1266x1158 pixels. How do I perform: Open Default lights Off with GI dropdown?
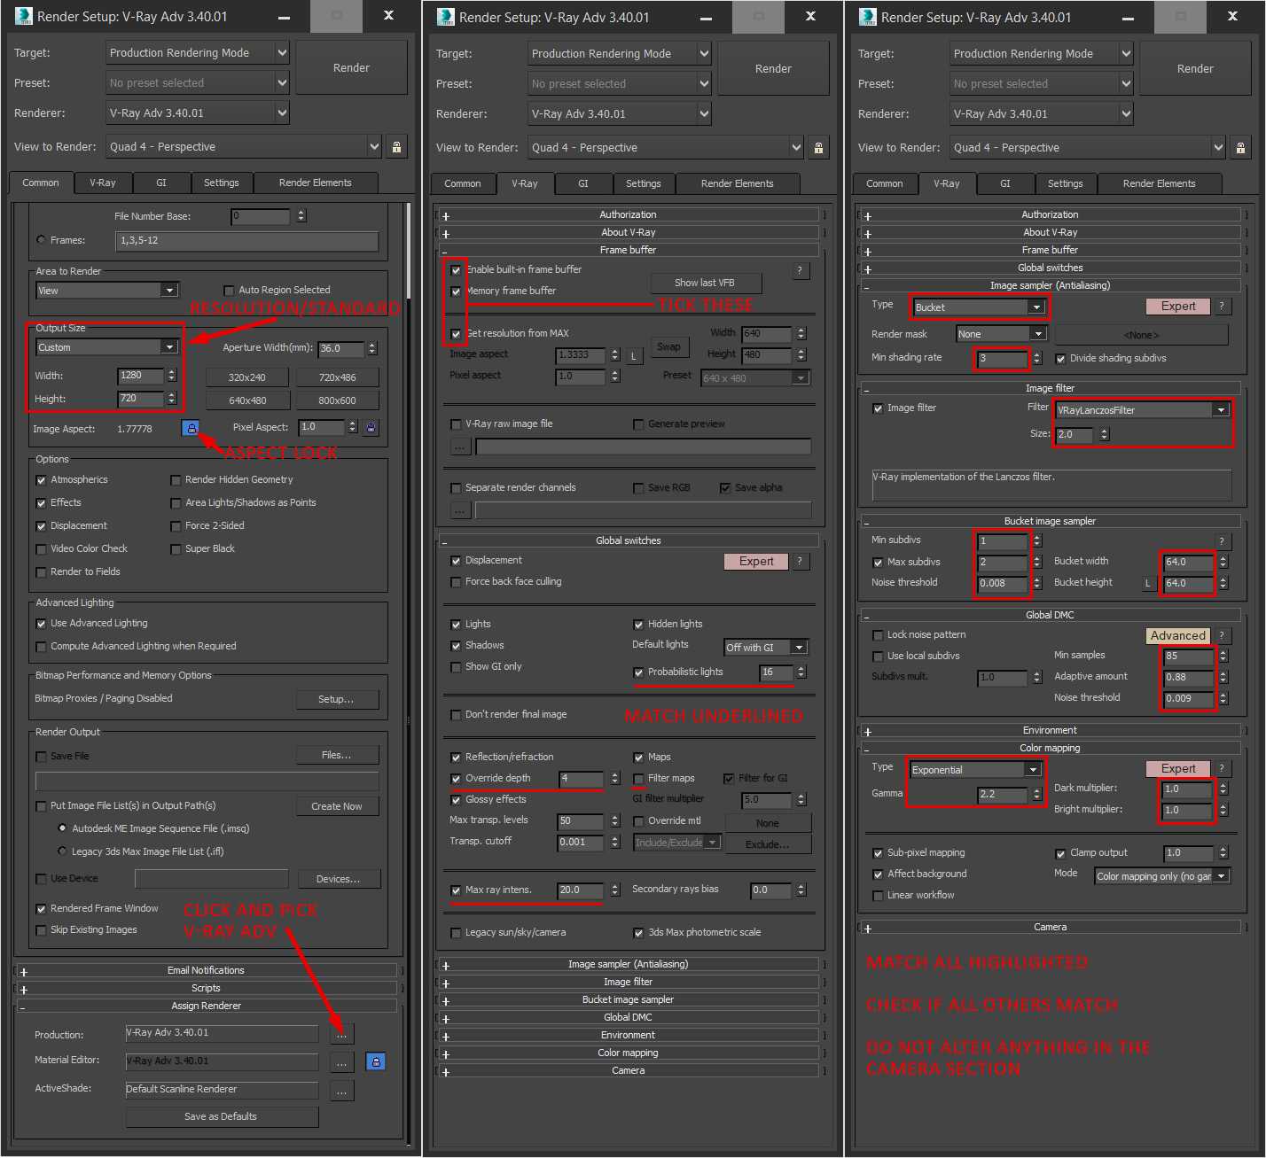click(x=766, y=648)
